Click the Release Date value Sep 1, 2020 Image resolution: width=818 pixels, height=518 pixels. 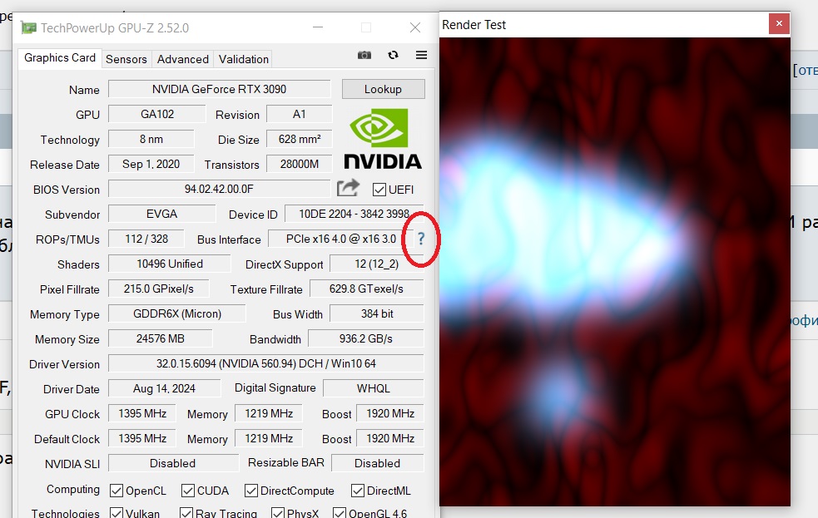click(151, 164)
